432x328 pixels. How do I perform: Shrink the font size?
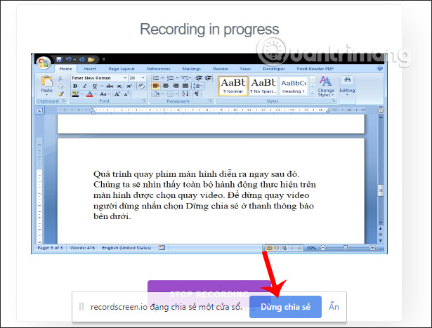126,94
